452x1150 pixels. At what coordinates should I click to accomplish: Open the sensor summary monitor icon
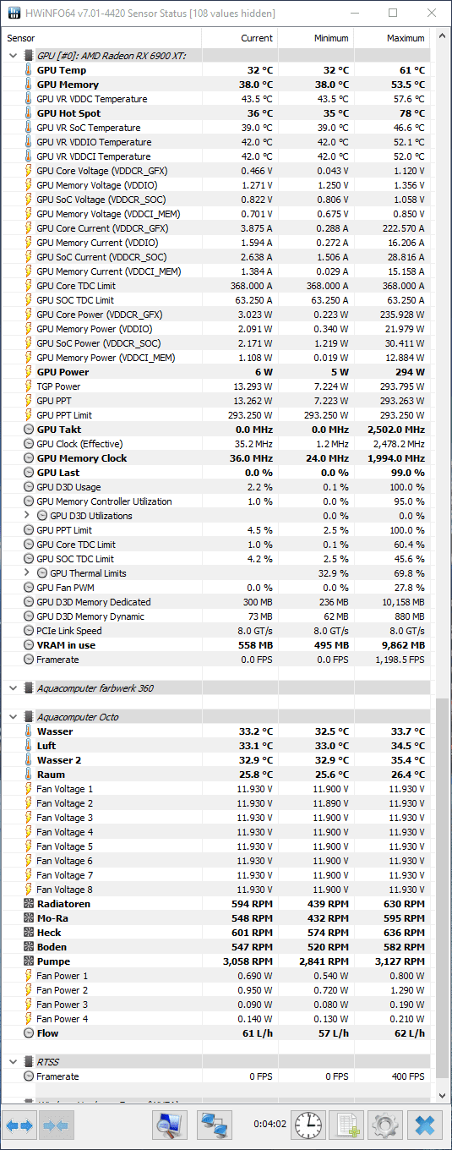pos(169,1125)
